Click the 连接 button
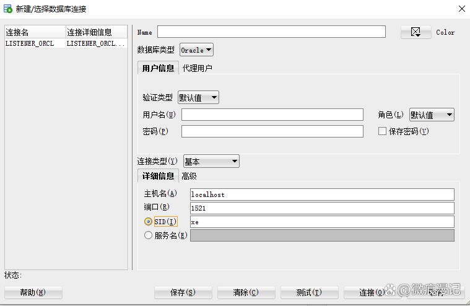470x306 pixels. [372, 292]
